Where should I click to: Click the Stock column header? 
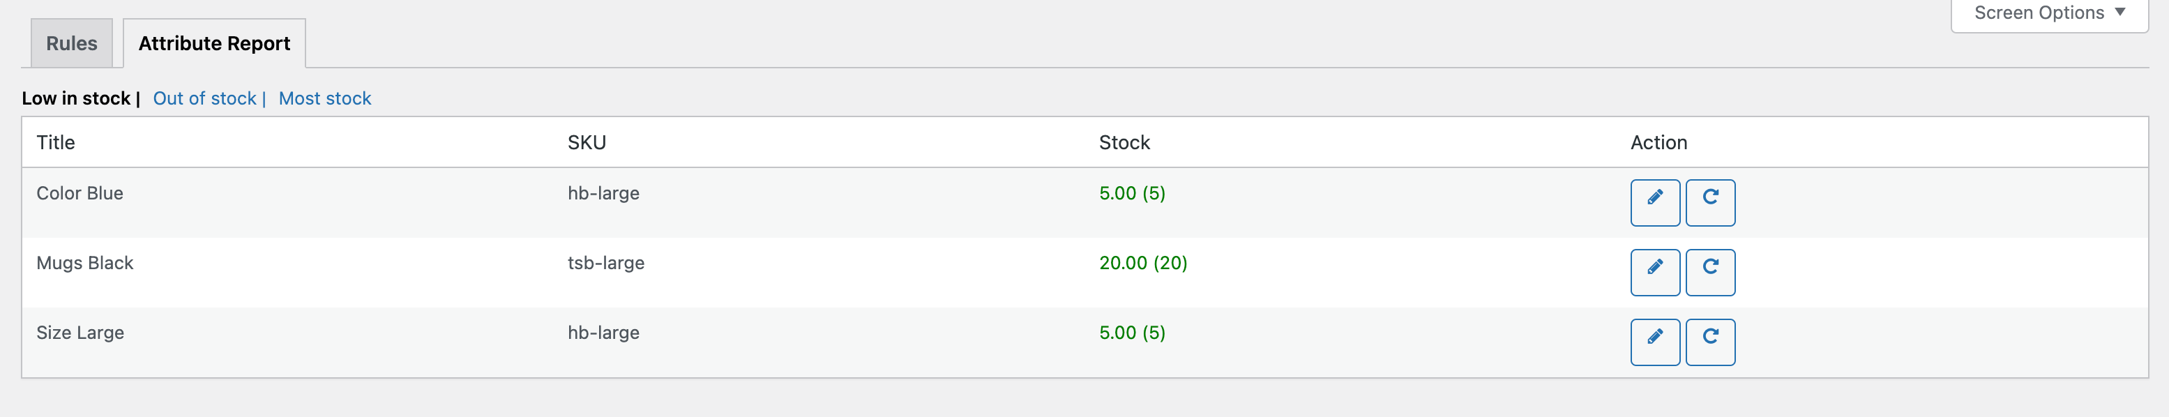tap(1124, 142)
